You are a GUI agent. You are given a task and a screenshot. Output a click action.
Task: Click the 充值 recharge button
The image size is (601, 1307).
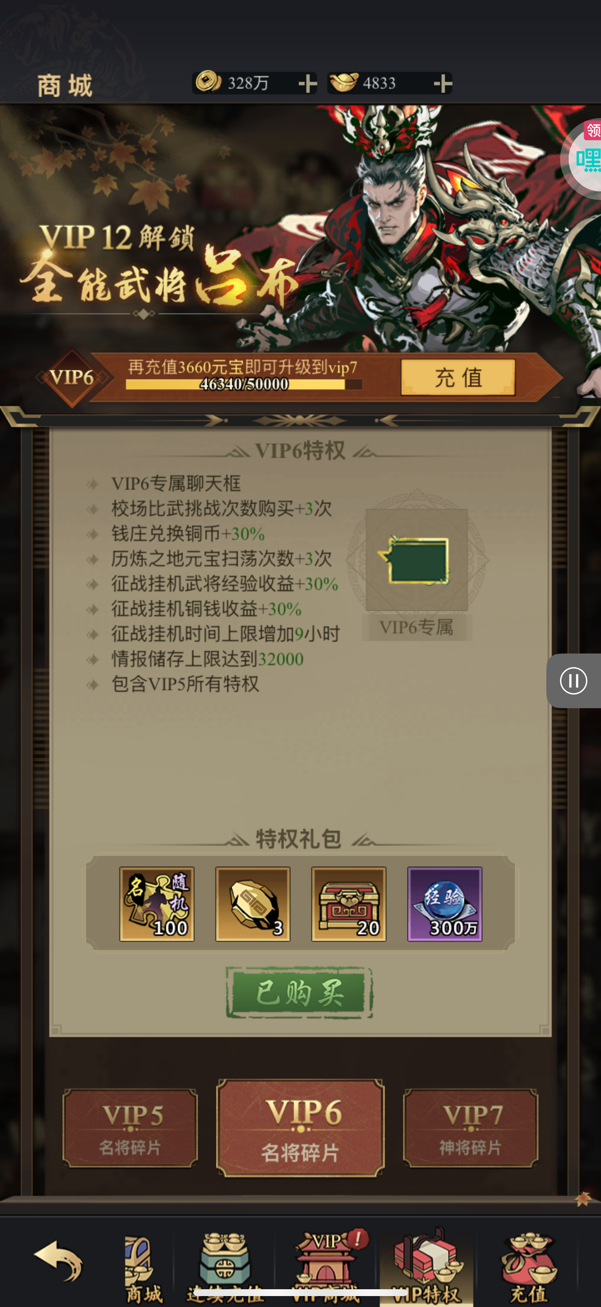(x=458, y=377)
